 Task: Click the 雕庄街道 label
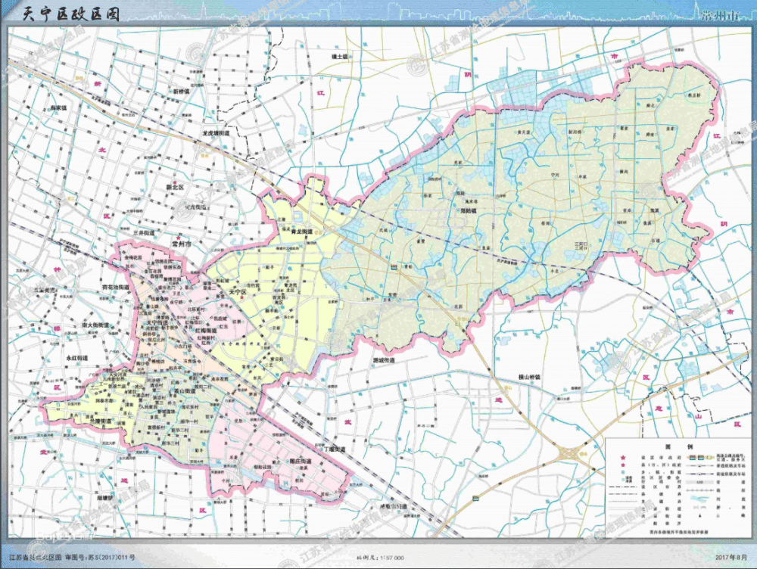(300, 462)
